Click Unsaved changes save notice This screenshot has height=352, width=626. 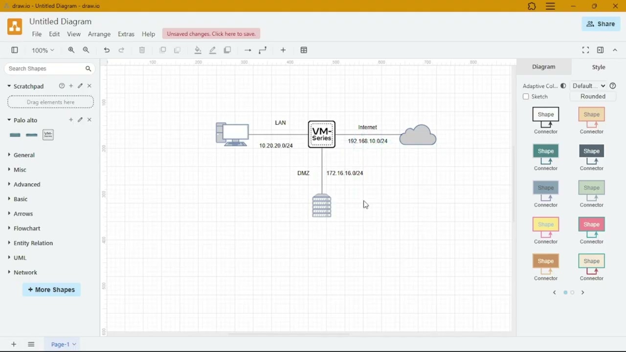tap(211, 34)
